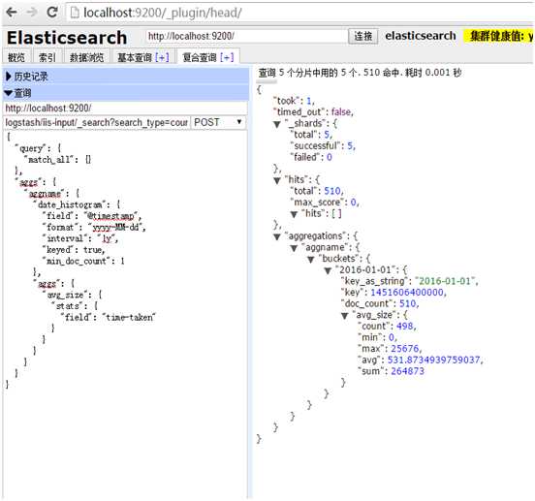Reload the page with refresh icon
Viewport: 535px width, 501px height.
click(52, 13)
